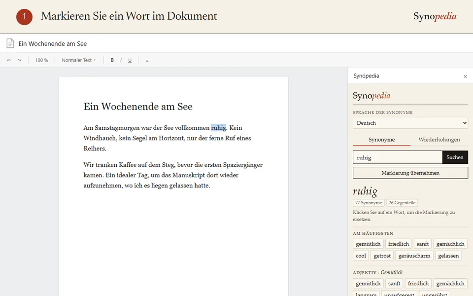Screen dimensions: 473x296
Task: Click the Synopedia logo in the top header
Action: 435,16
